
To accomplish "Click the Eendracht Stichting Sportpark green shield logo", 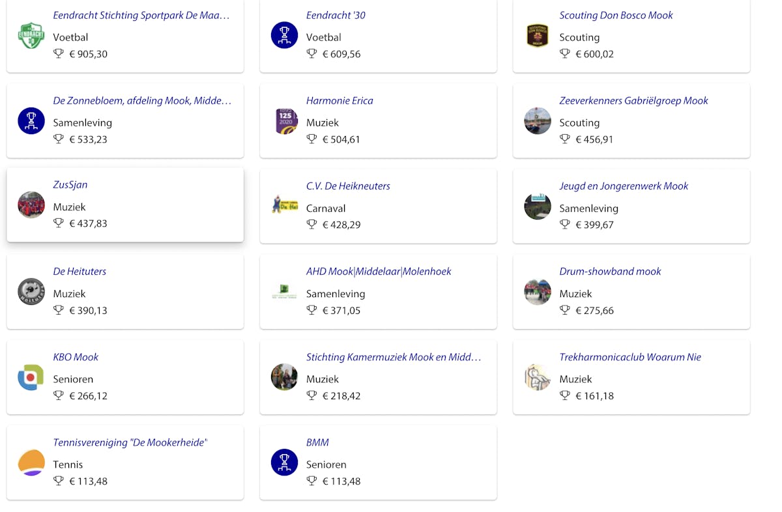I will 31,35.
